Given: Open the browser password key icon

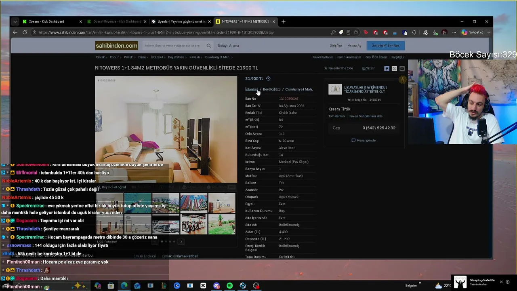Looking at the screenshot, I should (x=333, y=32).
